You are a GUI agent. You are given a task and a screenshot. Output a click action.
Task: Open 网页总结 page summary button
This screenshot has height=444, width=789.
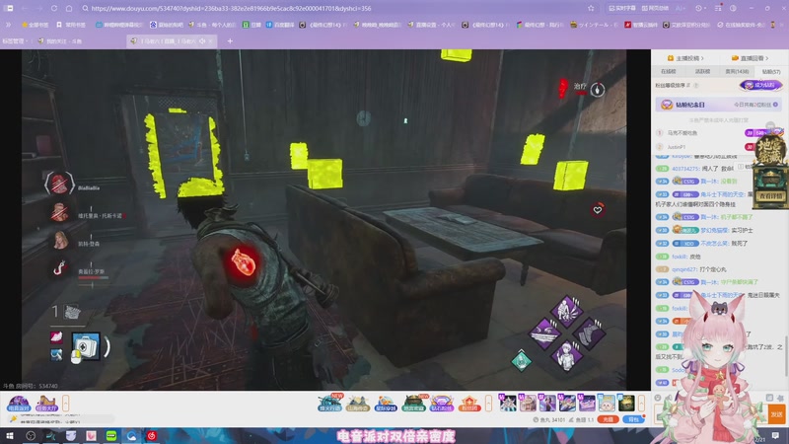point(655,9)
